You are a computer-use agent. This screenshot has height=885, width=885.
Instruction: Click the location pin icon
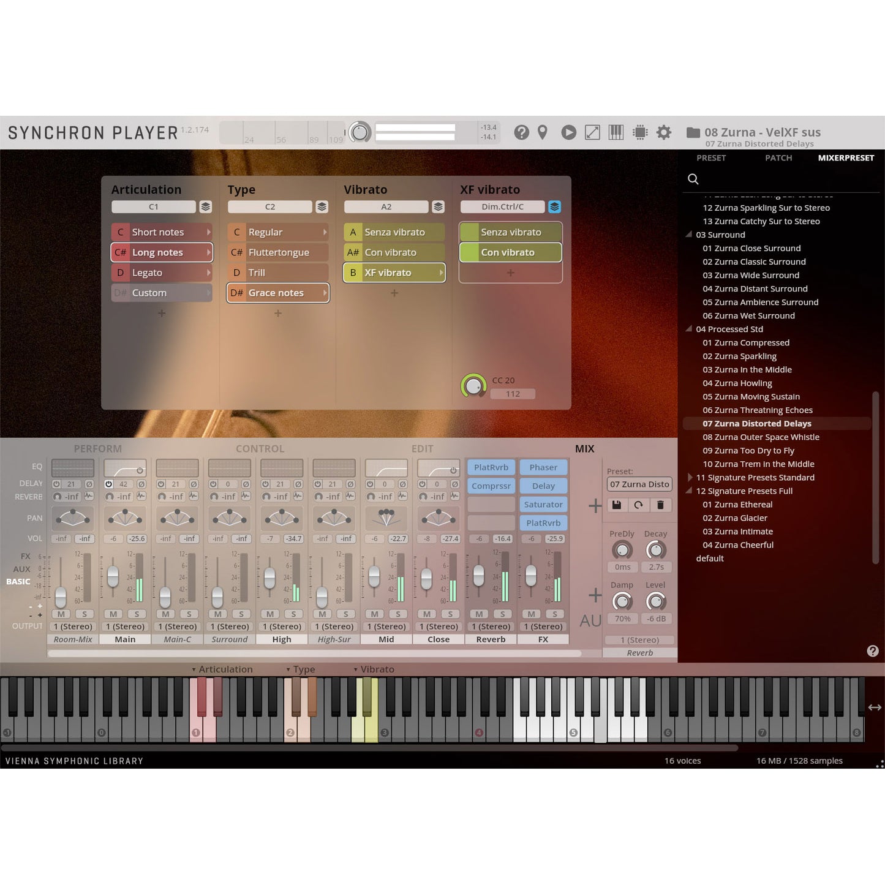543,132
